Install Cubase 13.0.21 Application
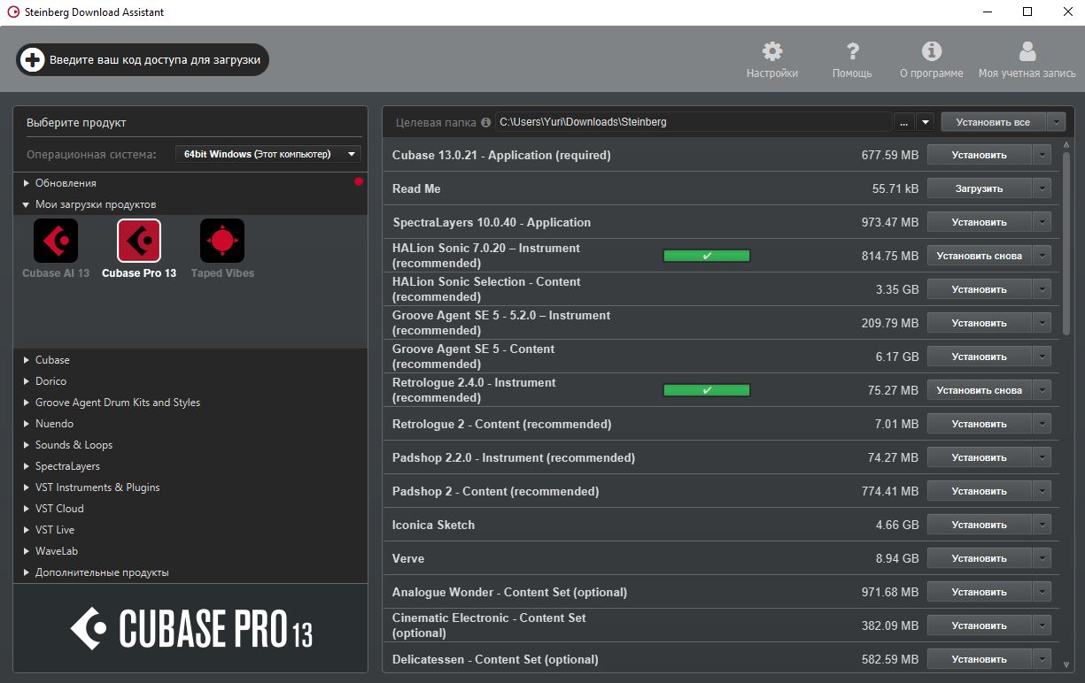The image size is (1085, 683). 980,155
